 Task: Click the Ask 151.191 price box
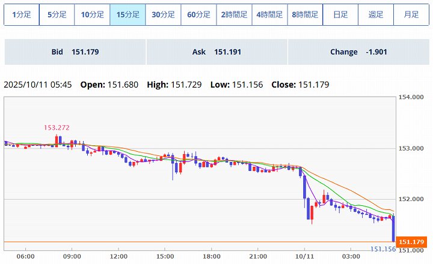216,52
